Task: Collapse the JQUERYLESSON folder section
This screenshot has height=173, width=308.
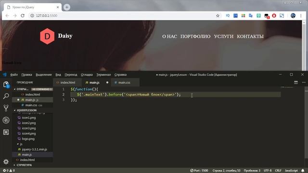Action: [x=15, y=110]
